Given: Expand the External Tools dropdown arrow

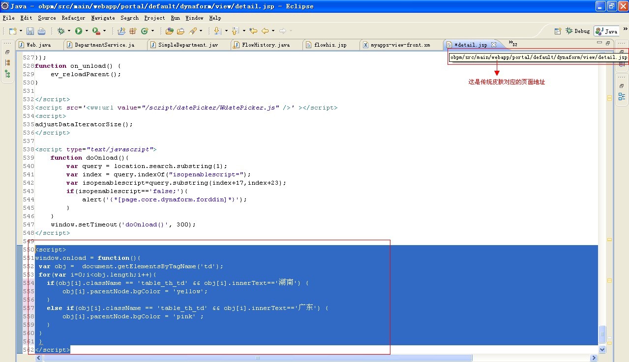Looking at the screenshot, I should pyautogui.click(x=105, y=31).
